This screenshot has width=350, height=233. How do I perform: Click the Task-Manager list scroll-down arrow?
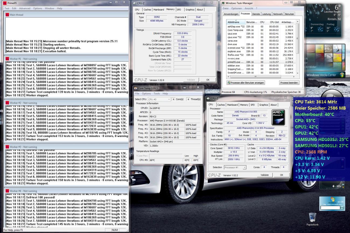297,73
